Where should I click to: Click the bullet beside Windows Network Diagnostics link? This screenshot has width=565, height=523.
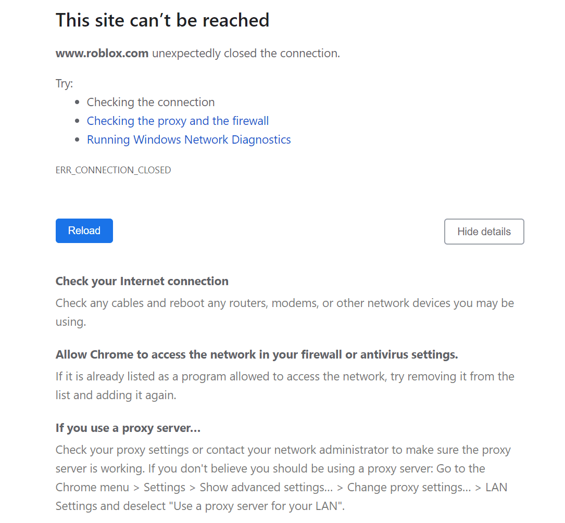tap(78, 139)
